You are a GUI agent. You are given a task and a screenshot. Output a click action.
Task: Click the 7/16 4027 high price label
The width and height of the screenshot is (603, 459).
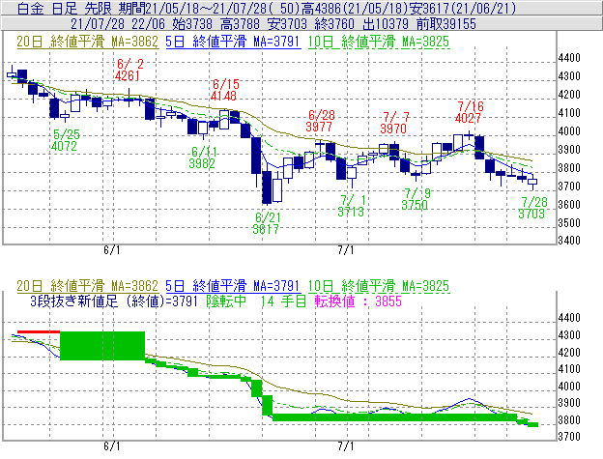pyautogui.click(x=470, y=112)
